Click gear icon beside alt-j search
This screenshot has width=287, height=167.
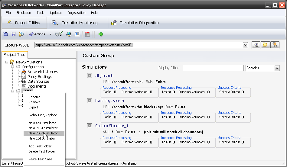pyautogui.click(x=90, y=75)
